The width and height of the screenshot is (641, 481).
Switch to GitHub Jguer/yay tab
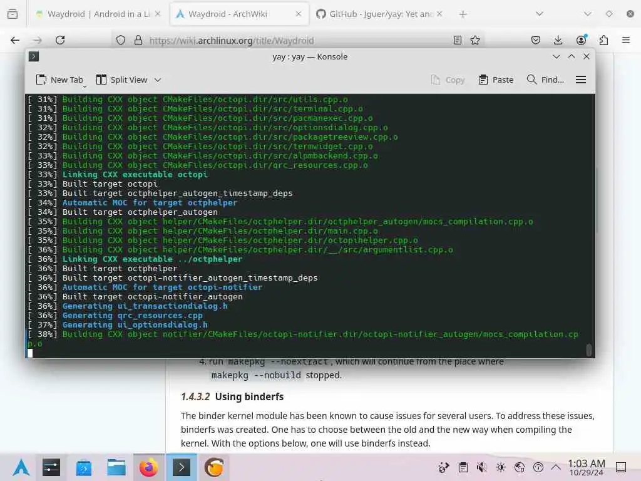[x=379, y=14]
